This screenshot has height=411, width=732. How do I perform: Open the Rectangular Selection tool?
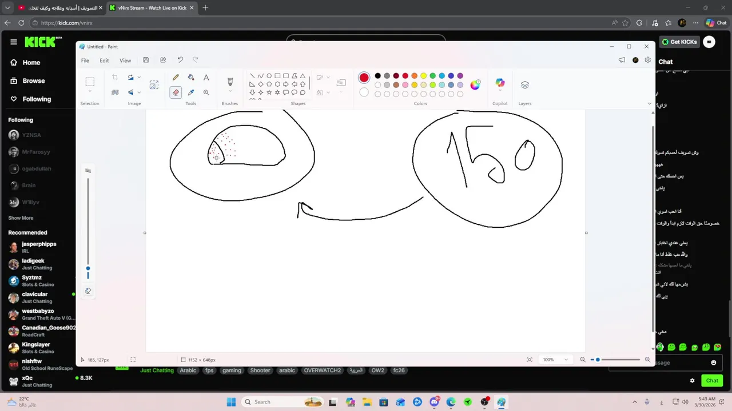click(x=90, y=82)
